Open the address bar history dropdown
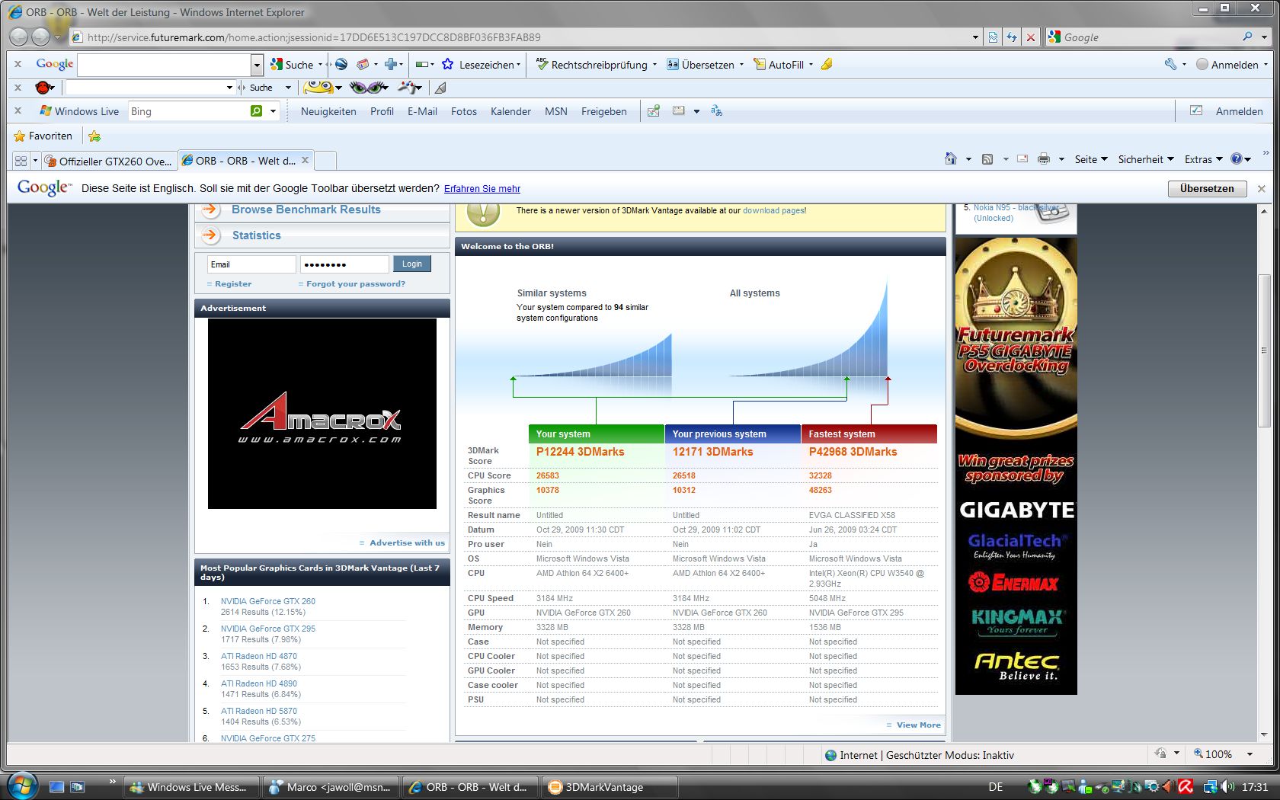1280x800 pixels. (x=975, y=37)
